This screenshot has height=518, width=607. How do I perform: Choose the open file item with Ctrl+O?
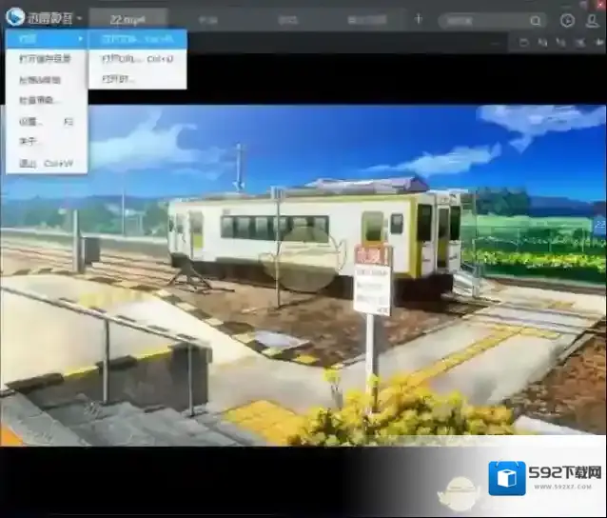[137, 39]
